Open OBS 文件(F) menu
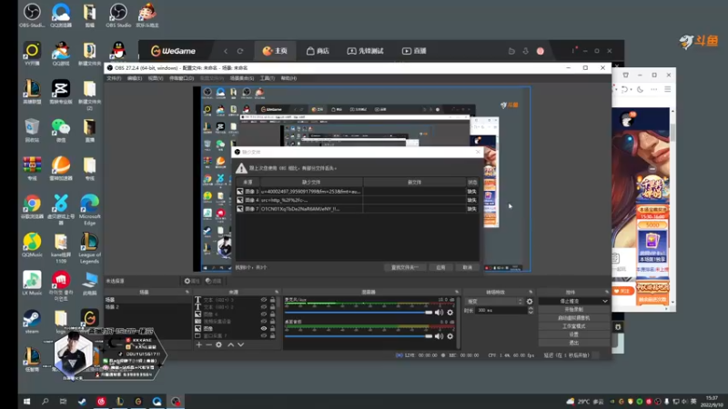728x409 pixels. 114,78
